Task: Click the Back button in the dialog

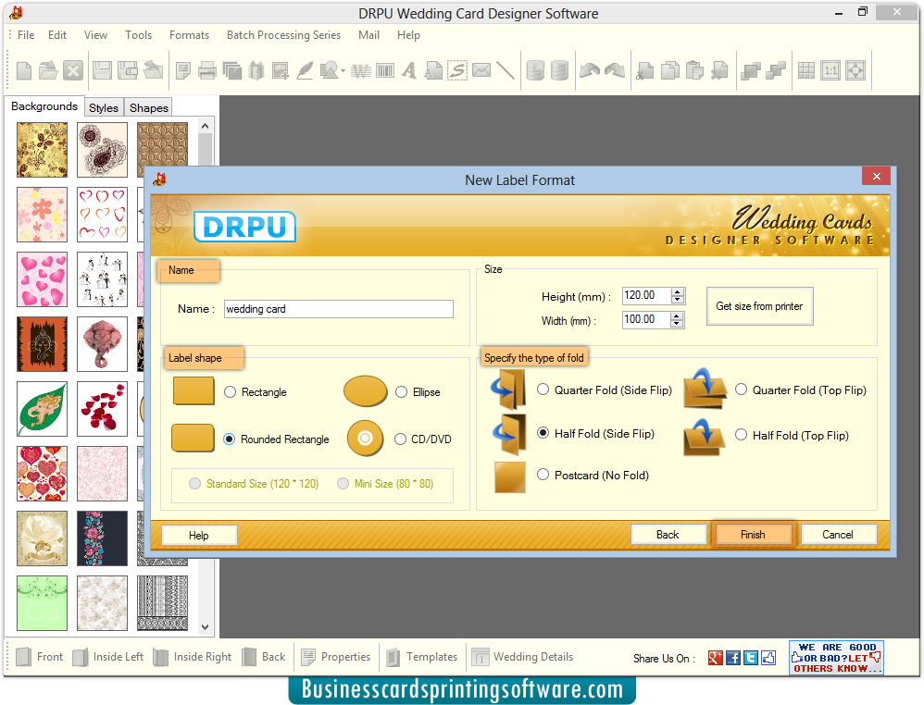Action: click(x=668, y=535)
